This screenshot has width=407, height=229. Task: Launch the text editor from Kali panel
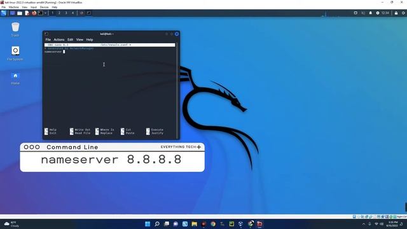[27, 13]
